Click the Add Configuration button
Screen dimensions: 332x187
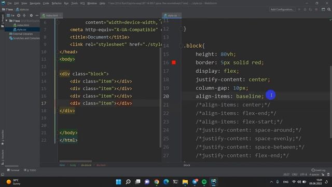282,9
